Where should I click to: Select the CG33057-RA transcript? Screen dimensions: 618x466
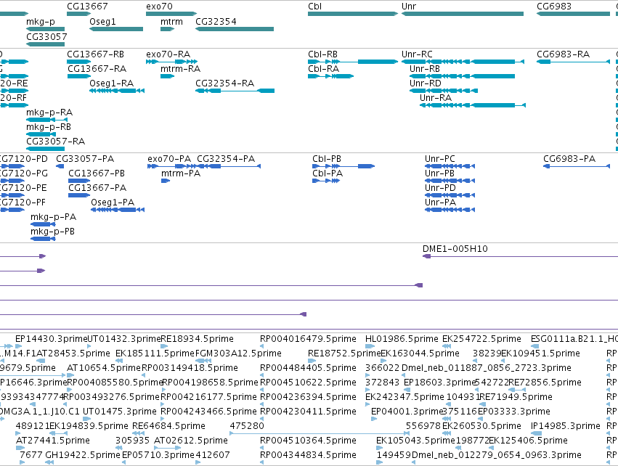click(x=45, y=149)
